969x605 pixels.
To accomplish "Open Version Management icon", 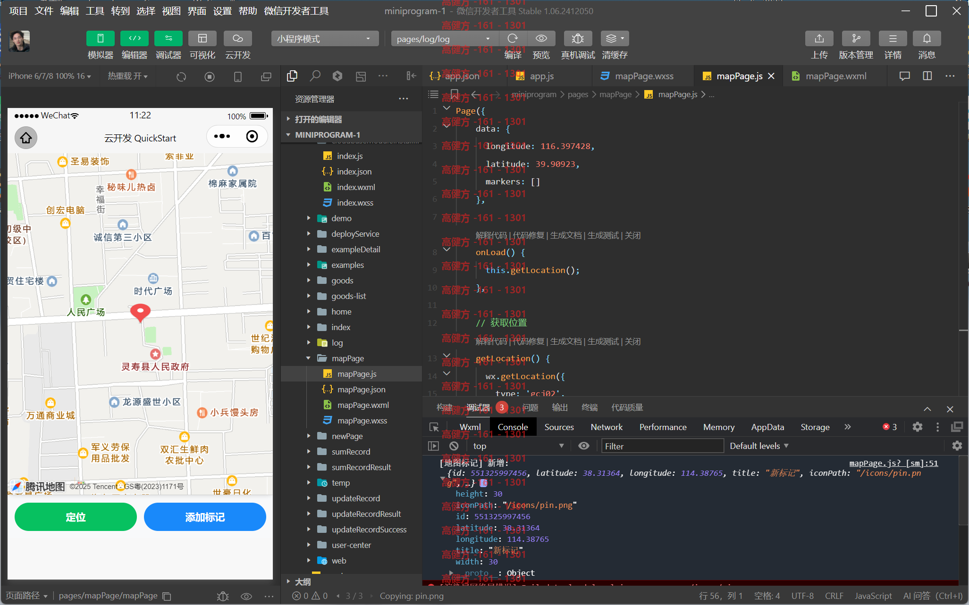I will [856, 38].
